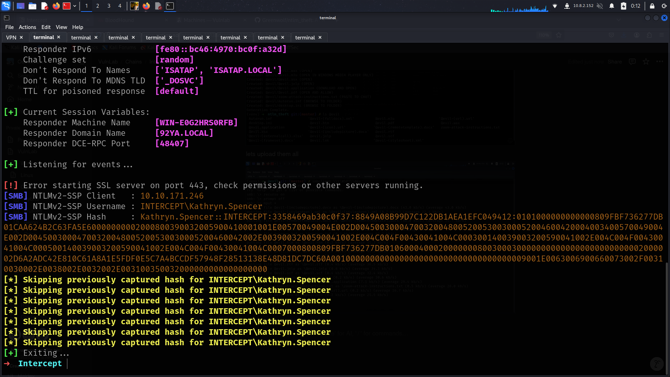Click the 0:12 panel clock
This screenshot has height=377, width=670.
coord(635,6)
